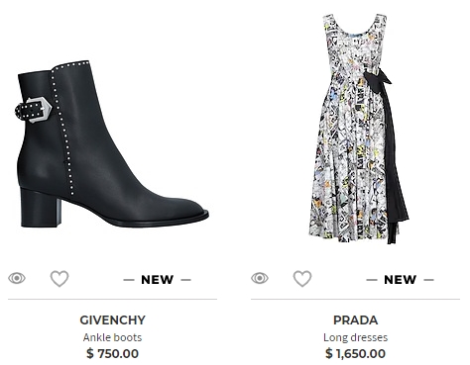Open quick view for Prada long dress
This screenshot has height=365, width=470.
pos(260,278)
